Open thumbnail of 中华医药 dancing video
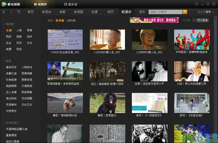This screenshot has width=218, height=143. pyautogui.click(x=192, y=39)
